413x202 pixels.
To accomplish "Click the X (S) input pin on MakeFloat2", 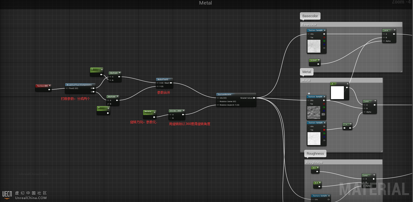I will (158, 83).
